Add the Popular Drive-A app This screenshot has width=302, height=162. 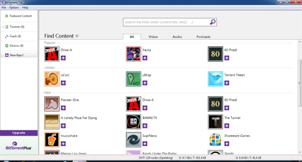(63, 58)
